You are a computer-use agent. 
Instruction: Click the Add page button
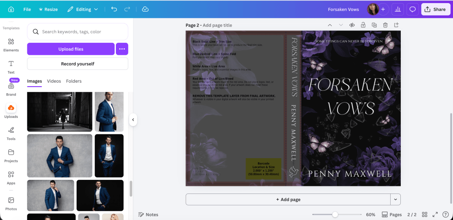(288, 200)
